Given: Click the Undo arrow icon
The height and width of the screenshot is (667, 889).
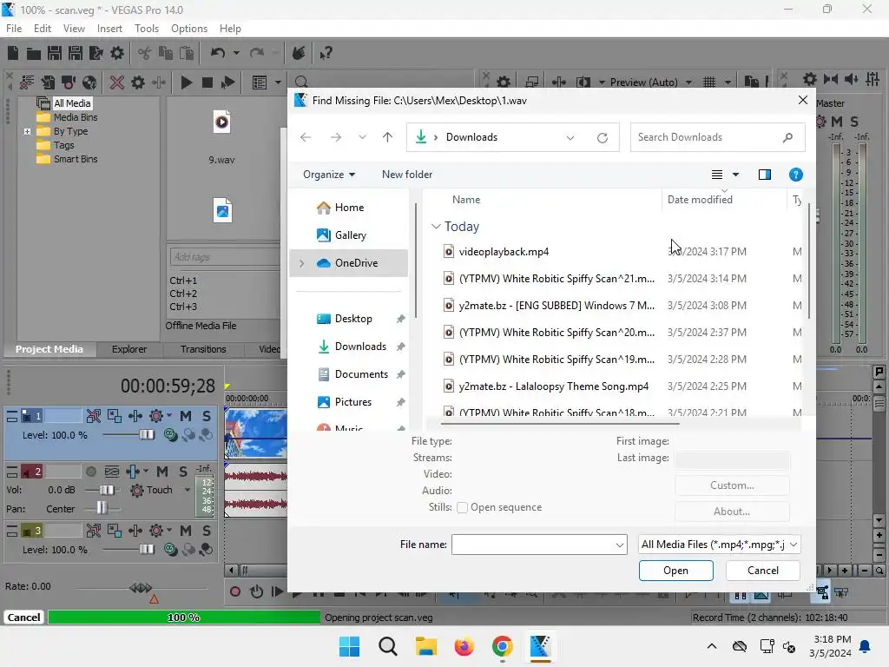Looking at the screenshot, I should [x=218, y=53].
